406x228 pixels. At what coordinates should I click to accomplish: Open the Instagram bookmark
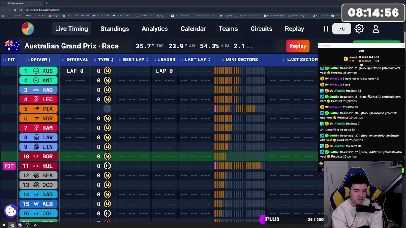coord(55,16)
